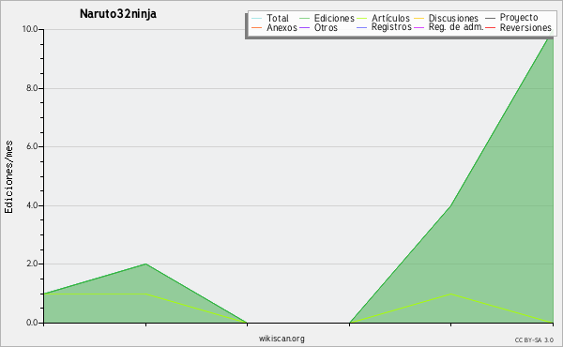The width and height of the screenshot is (563, 347).
Task: Click the 'wikiscan.org' caption
Action: point(281,339)
